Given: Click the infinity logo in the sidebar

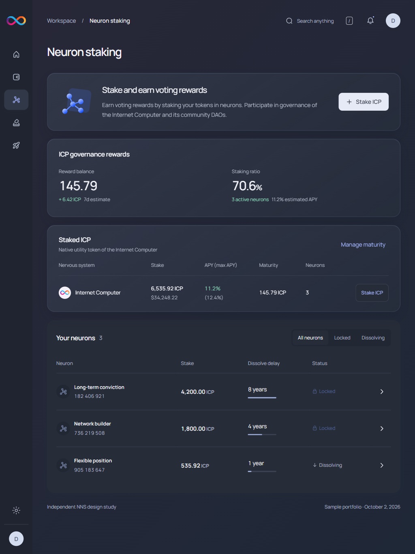Looking at the screenshot, I should (x=16, y=21).
